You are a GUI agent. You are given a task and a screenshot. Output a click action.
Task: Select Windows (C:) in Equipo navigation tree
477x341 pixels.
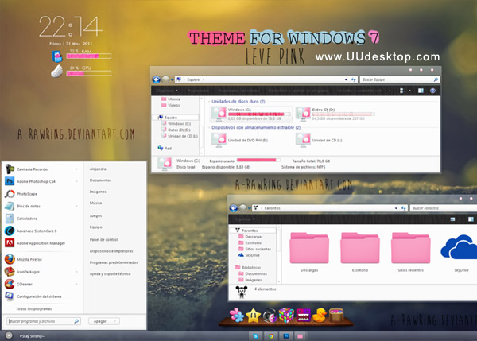177,124
